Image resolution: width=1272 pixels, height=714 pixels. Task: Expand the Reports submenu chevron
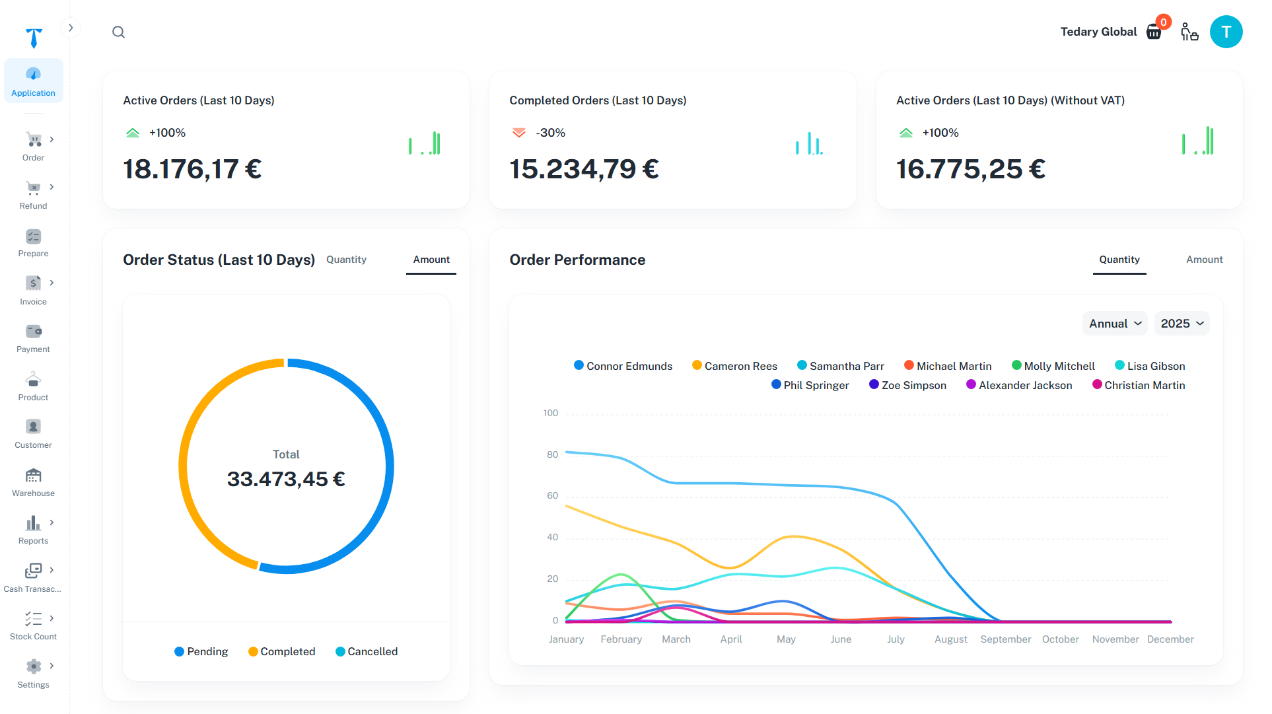tap(52, 522)
